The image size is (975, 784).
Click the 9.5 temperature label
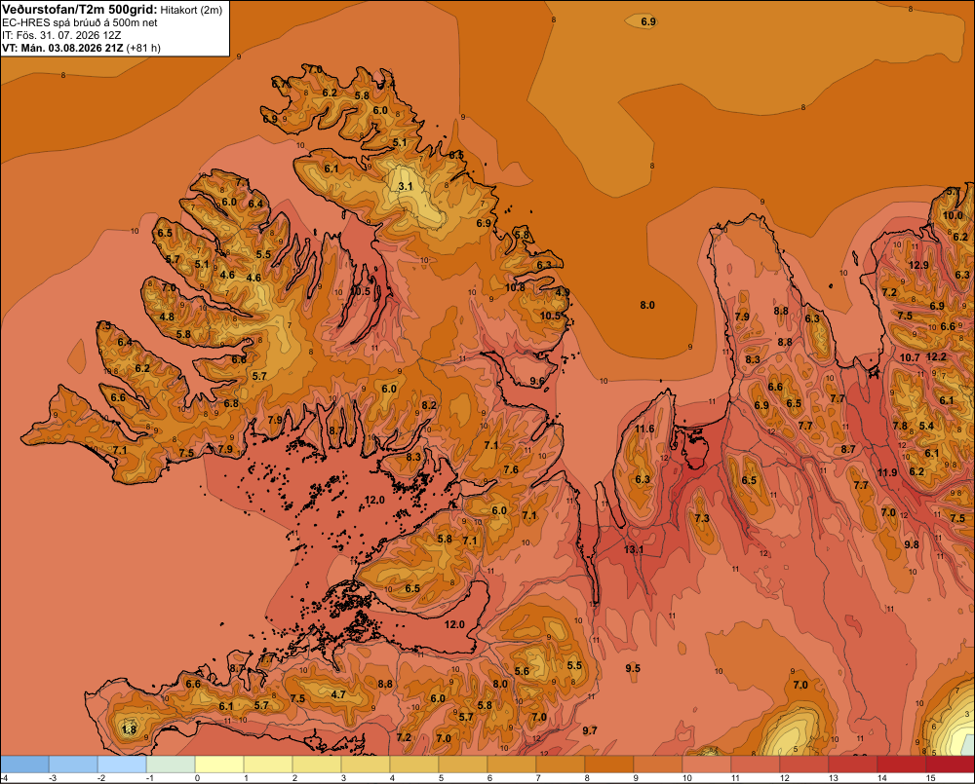[x=633, y=668]
